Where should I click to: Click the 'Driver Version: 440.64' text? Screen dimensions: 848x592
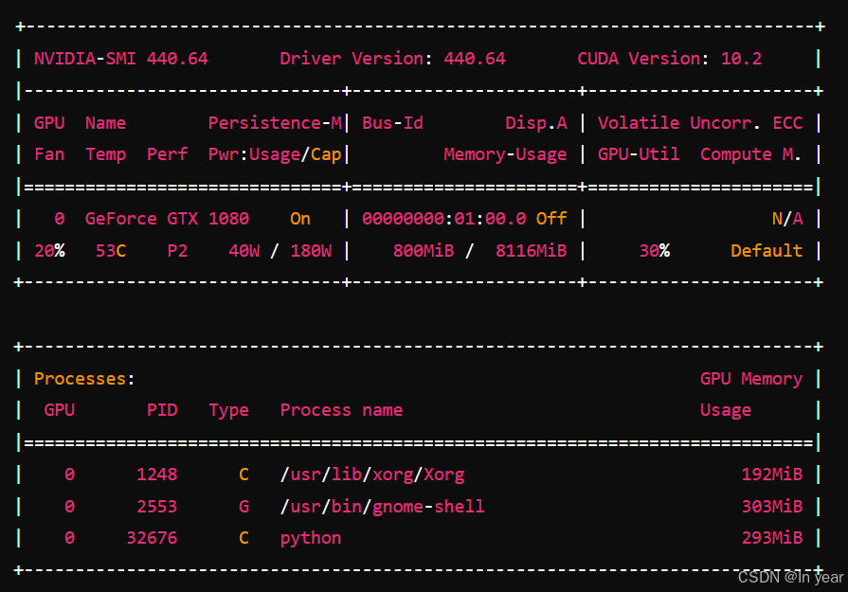392,59
